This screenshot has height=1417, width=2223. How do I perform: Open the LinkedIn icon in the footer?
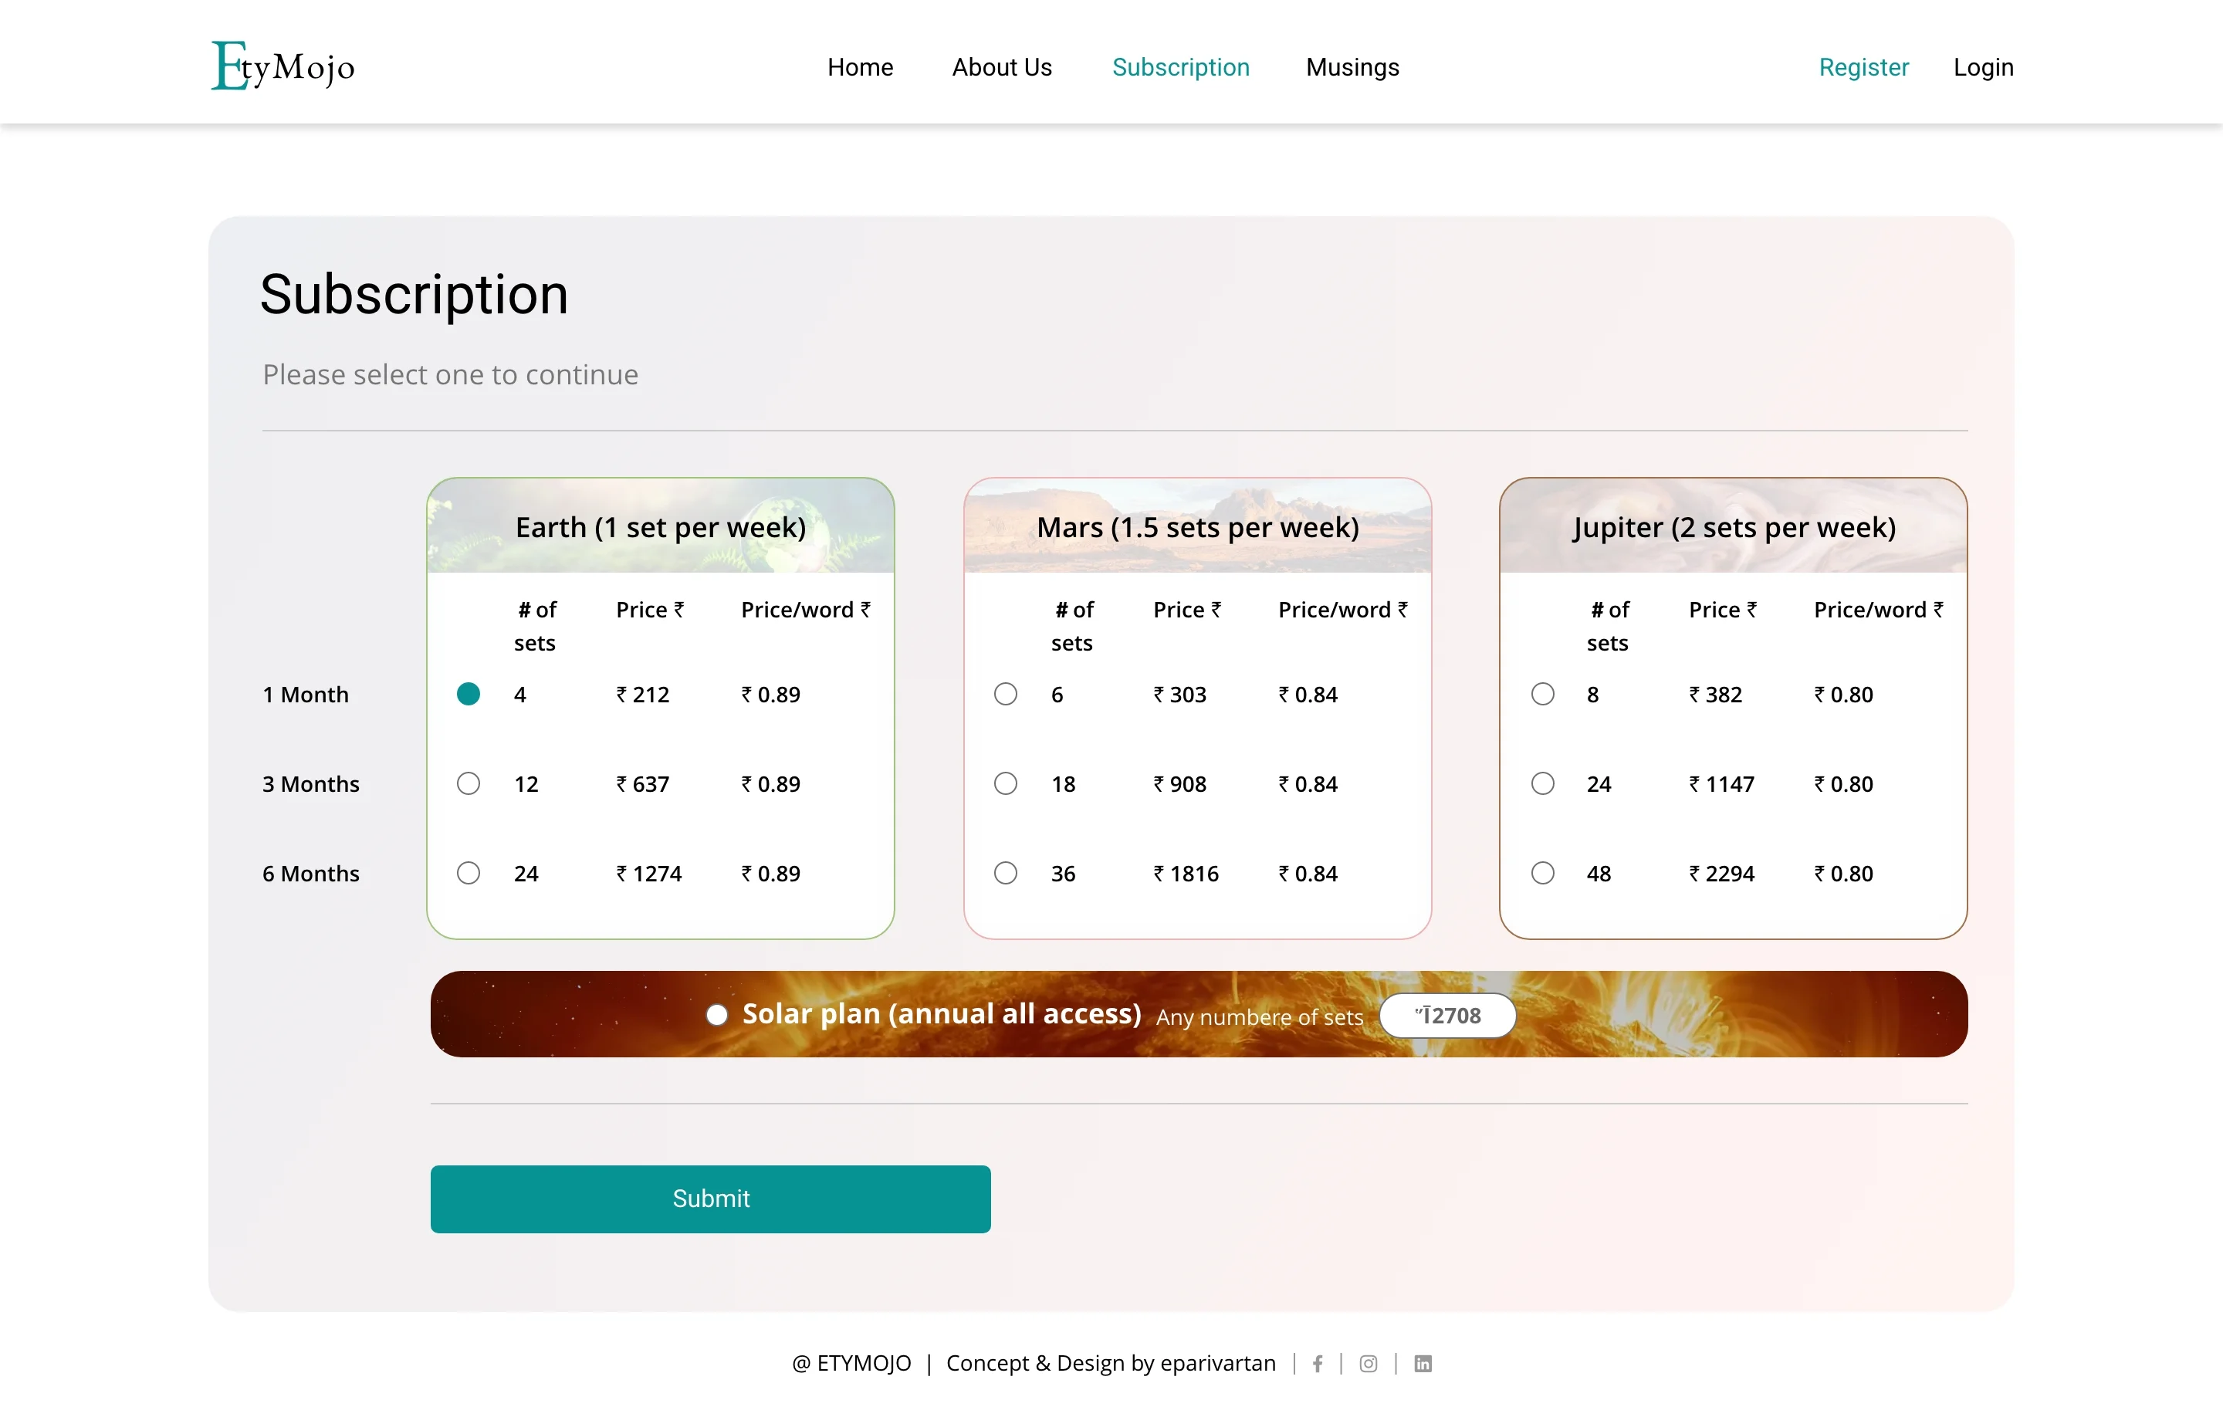(x=1423, y=1364)
